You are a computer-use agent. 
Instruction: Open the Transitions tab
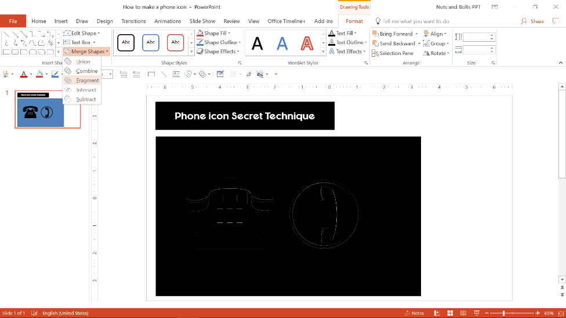[133, 21]
